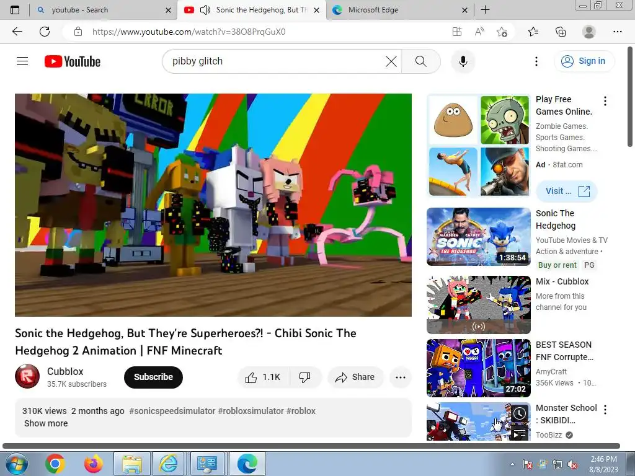Dislike the video with thumbs down
635x476 pixels.
click(304, 377)
